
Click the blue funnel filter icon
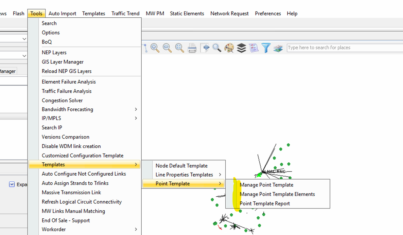coord(266,48)
